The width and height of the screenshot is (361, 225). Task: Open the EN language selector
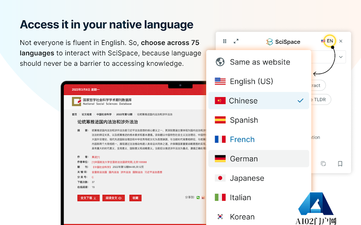(x=329, y=41)
